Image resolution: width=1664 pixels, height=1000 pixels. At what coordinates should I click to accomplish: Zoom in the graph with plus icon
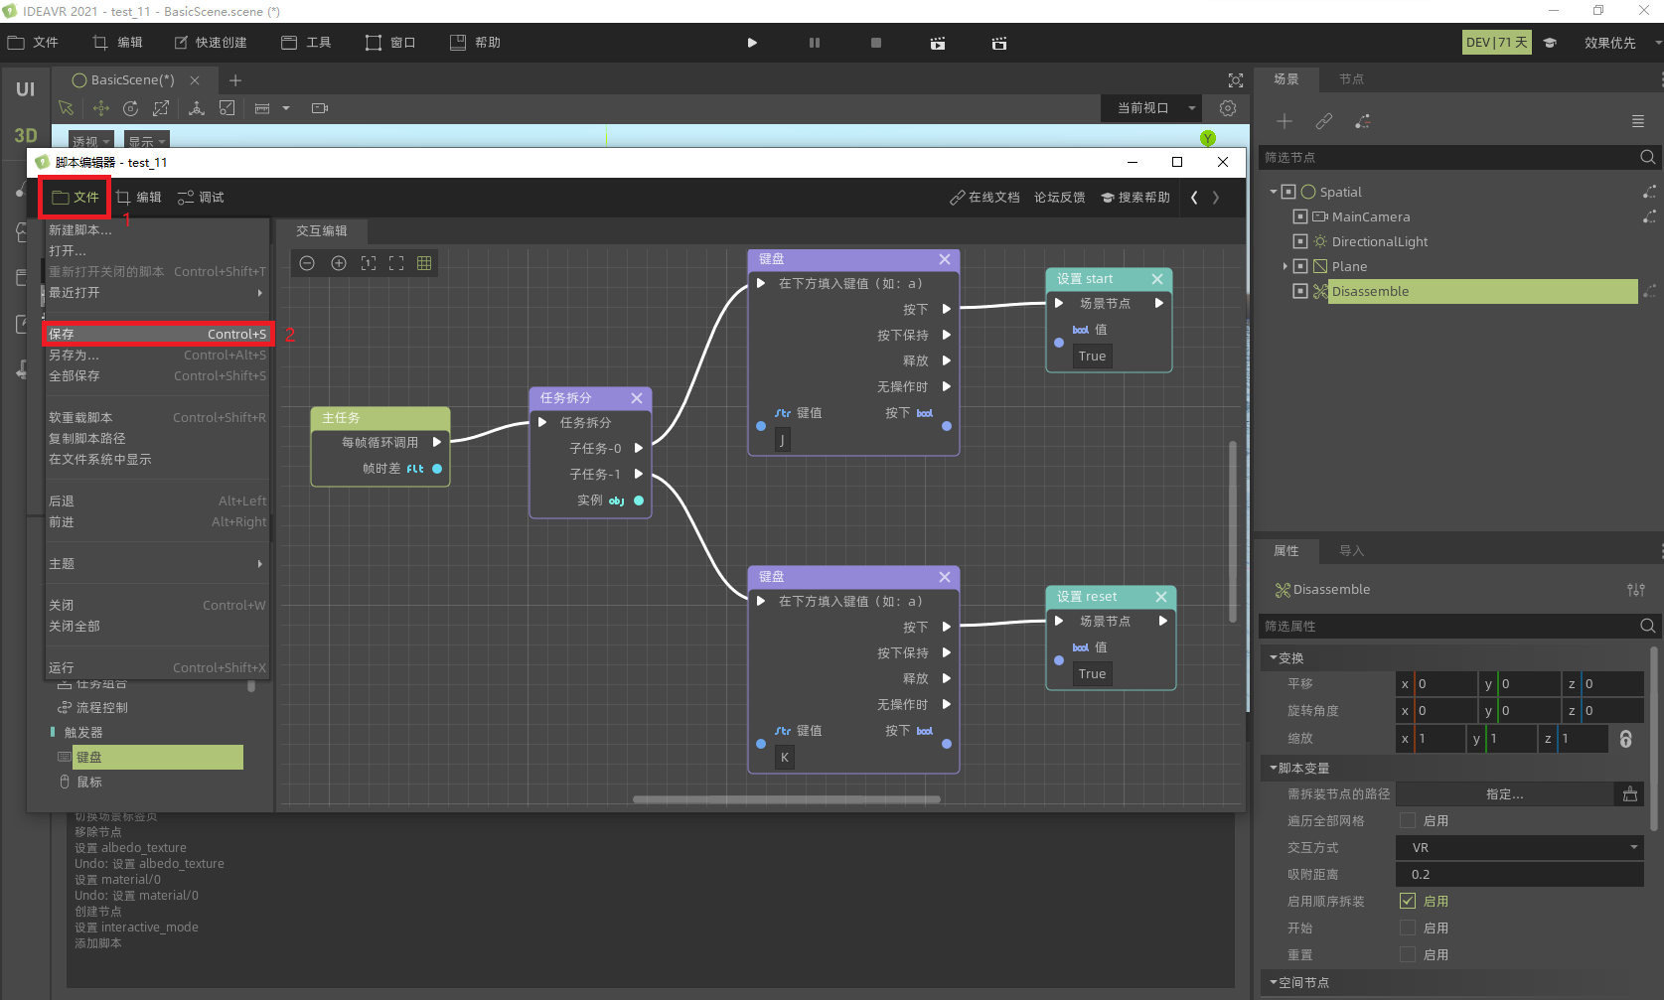[339, 263]
